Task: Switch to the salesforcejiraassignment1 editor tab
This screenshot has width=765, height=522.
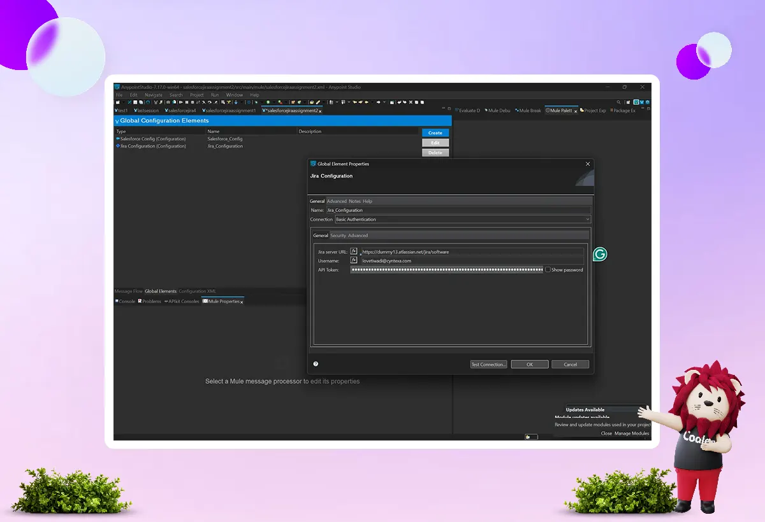Action: [229, 111]
